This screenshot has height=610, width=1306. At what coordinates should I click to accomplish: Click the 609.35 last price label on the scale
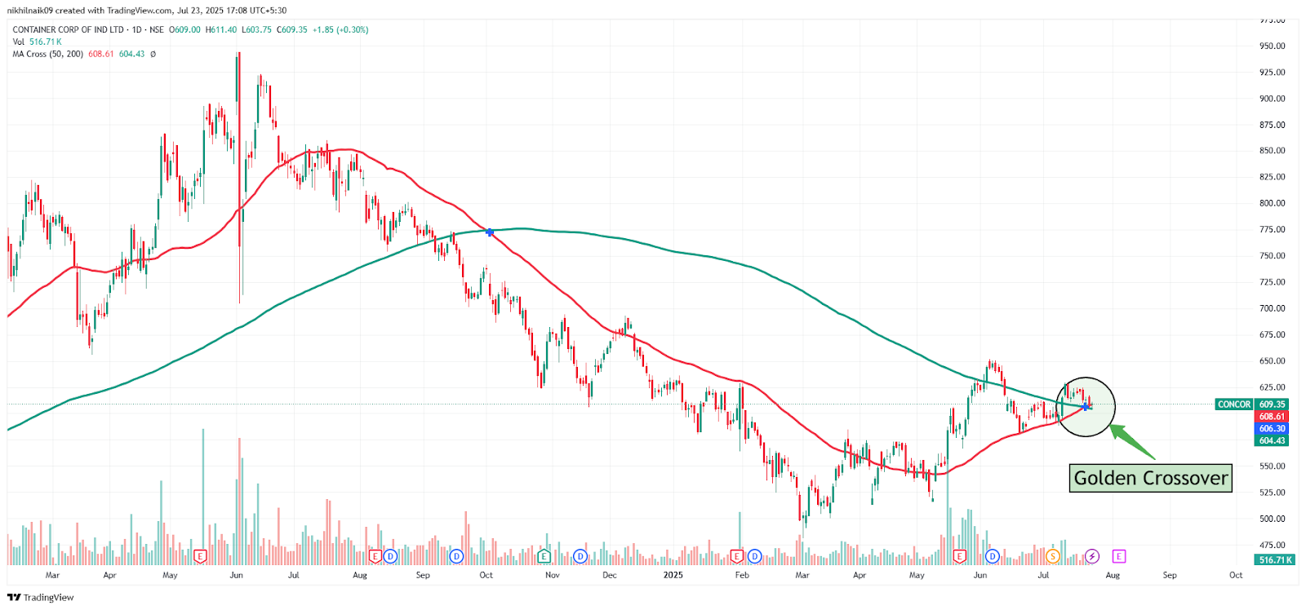click(x=1272, y=404)
